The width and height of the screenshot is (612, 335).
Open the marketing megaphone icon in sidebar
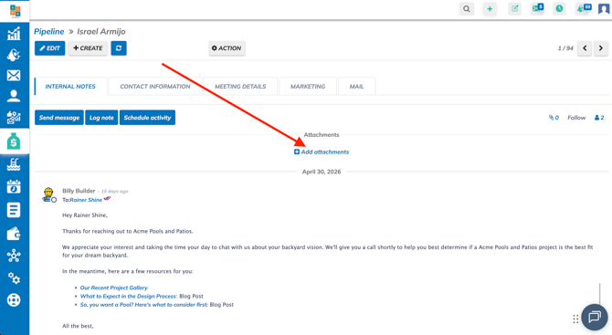(14, 55)
